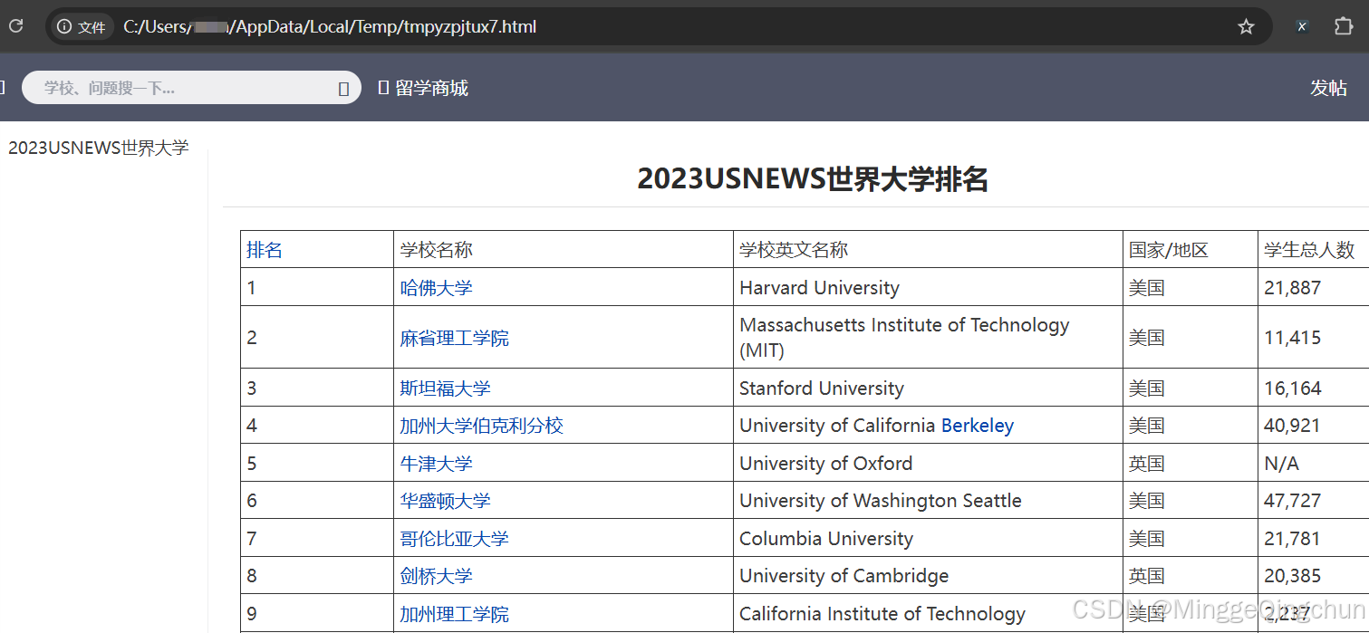Select the University of Washington Seattle cell
This screenshot has height=633, width=1369.
coord(928,501)
